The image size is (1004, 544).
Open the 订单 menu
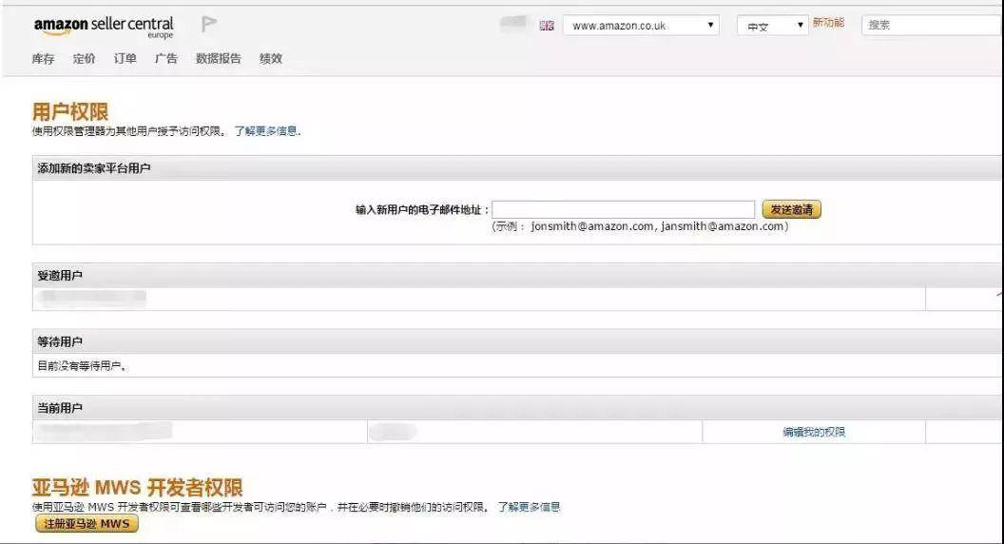click(x=125, y=58)
